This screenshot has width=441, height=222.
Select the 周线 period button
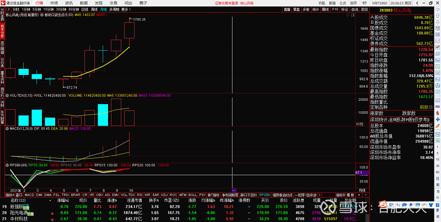pyautogui.click(x=95, y=9)
